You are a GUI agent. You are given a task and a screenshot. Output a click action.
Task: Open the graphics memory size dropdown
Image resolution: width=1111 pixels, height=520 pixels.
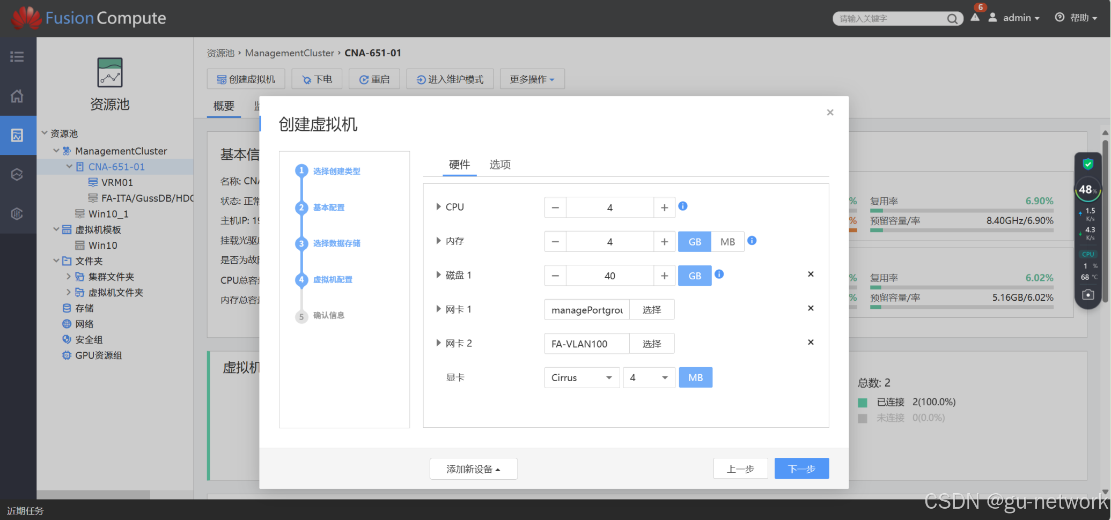[x=649, y=377]
